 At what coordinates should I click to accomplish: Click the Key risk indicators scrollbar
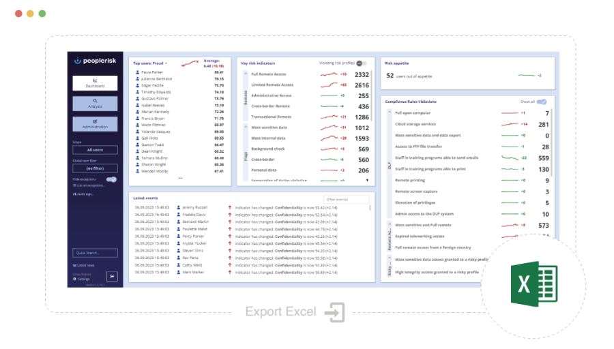pos(372,95)
